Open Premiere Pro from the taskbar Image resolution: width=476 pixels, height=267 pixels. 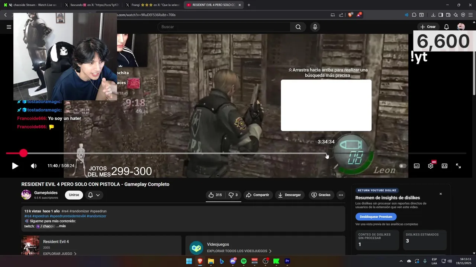(287, 261)
